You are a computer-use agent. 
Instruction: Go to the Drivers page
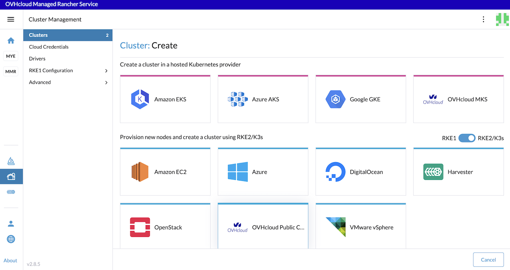(x=37, y=58)
